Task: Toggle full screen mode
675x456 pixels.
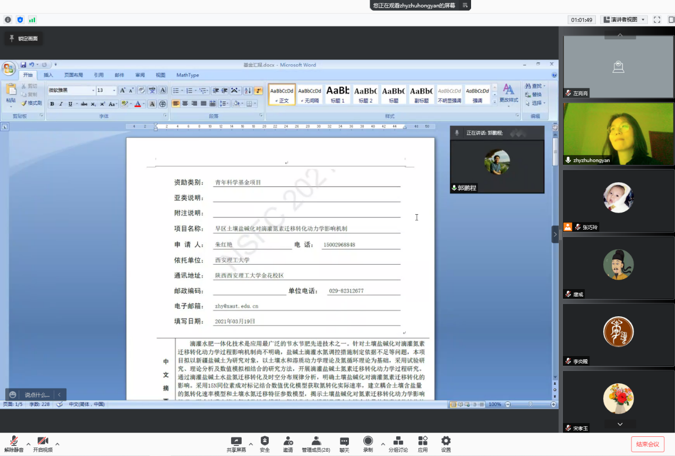Action: point(657,20)
